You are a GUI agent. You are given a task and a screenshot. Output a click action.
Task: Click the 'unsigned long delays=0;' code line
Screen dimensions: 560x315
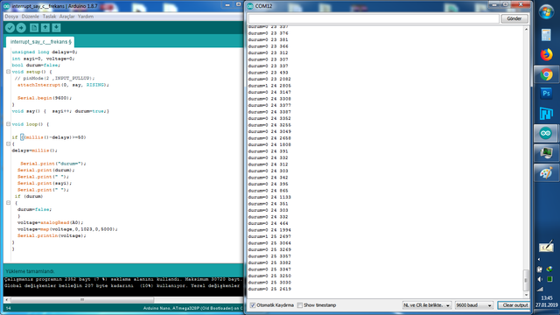click(45, 52)
